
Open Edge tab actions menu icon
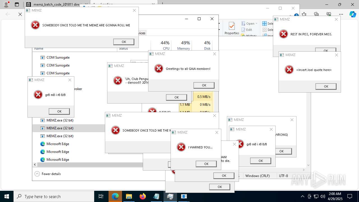[x=17, y=4]
